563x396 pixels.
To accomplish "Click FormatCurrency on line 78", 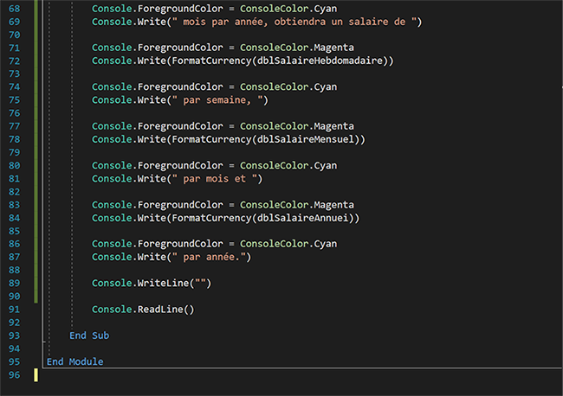I will click(x=211, y=139).
